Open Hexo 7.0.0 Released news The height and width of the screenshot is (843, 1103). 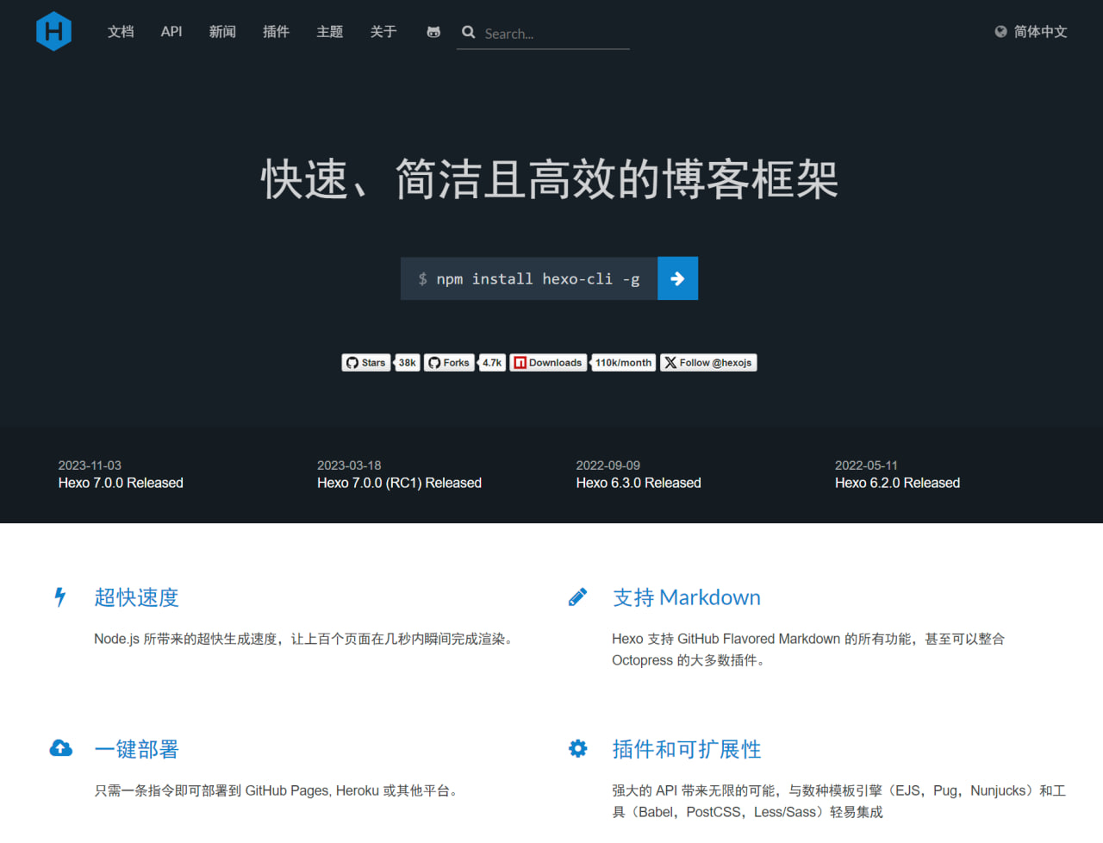coord(121,483)
